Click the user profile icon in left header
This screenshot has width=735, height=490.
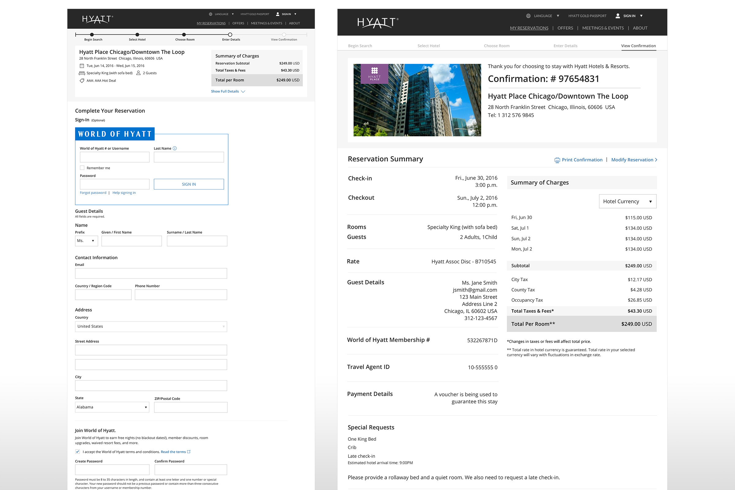277,14
